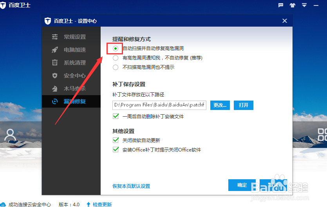The height and width of the screenshot is (209, 327).
Task: Click the shield logo in settings dialog title
Action: 48,21
